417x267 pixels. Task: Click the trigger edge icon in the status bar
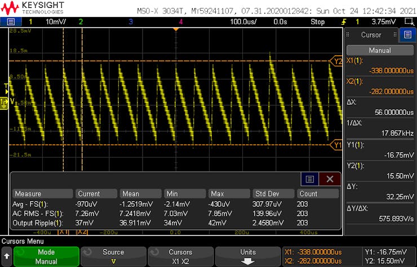tap(344, 21)
